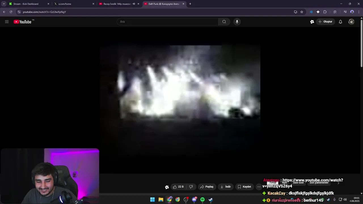
Task: Open Chrome media controls icon
Action: (345, 12)
